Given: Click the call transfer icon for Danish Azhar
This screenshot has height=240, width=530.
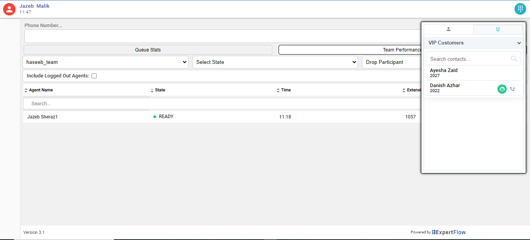Looking at the screenshot, I should coord(513,89).
